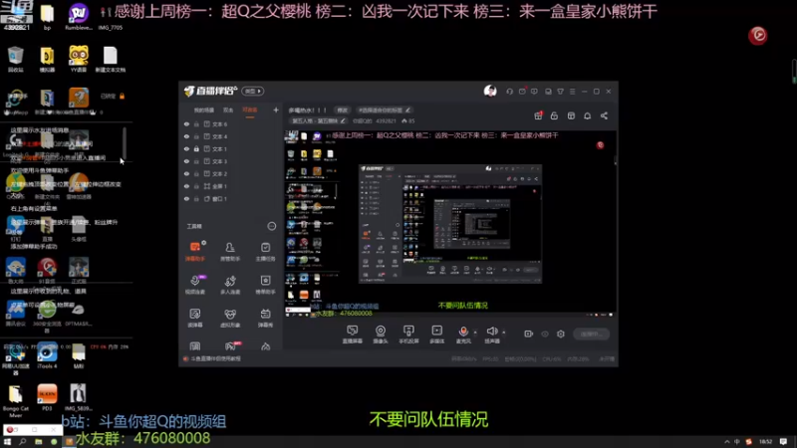Screen dimensions: 797x448
Task: Select the 窗口 1 source row
Action: point(230,199)
